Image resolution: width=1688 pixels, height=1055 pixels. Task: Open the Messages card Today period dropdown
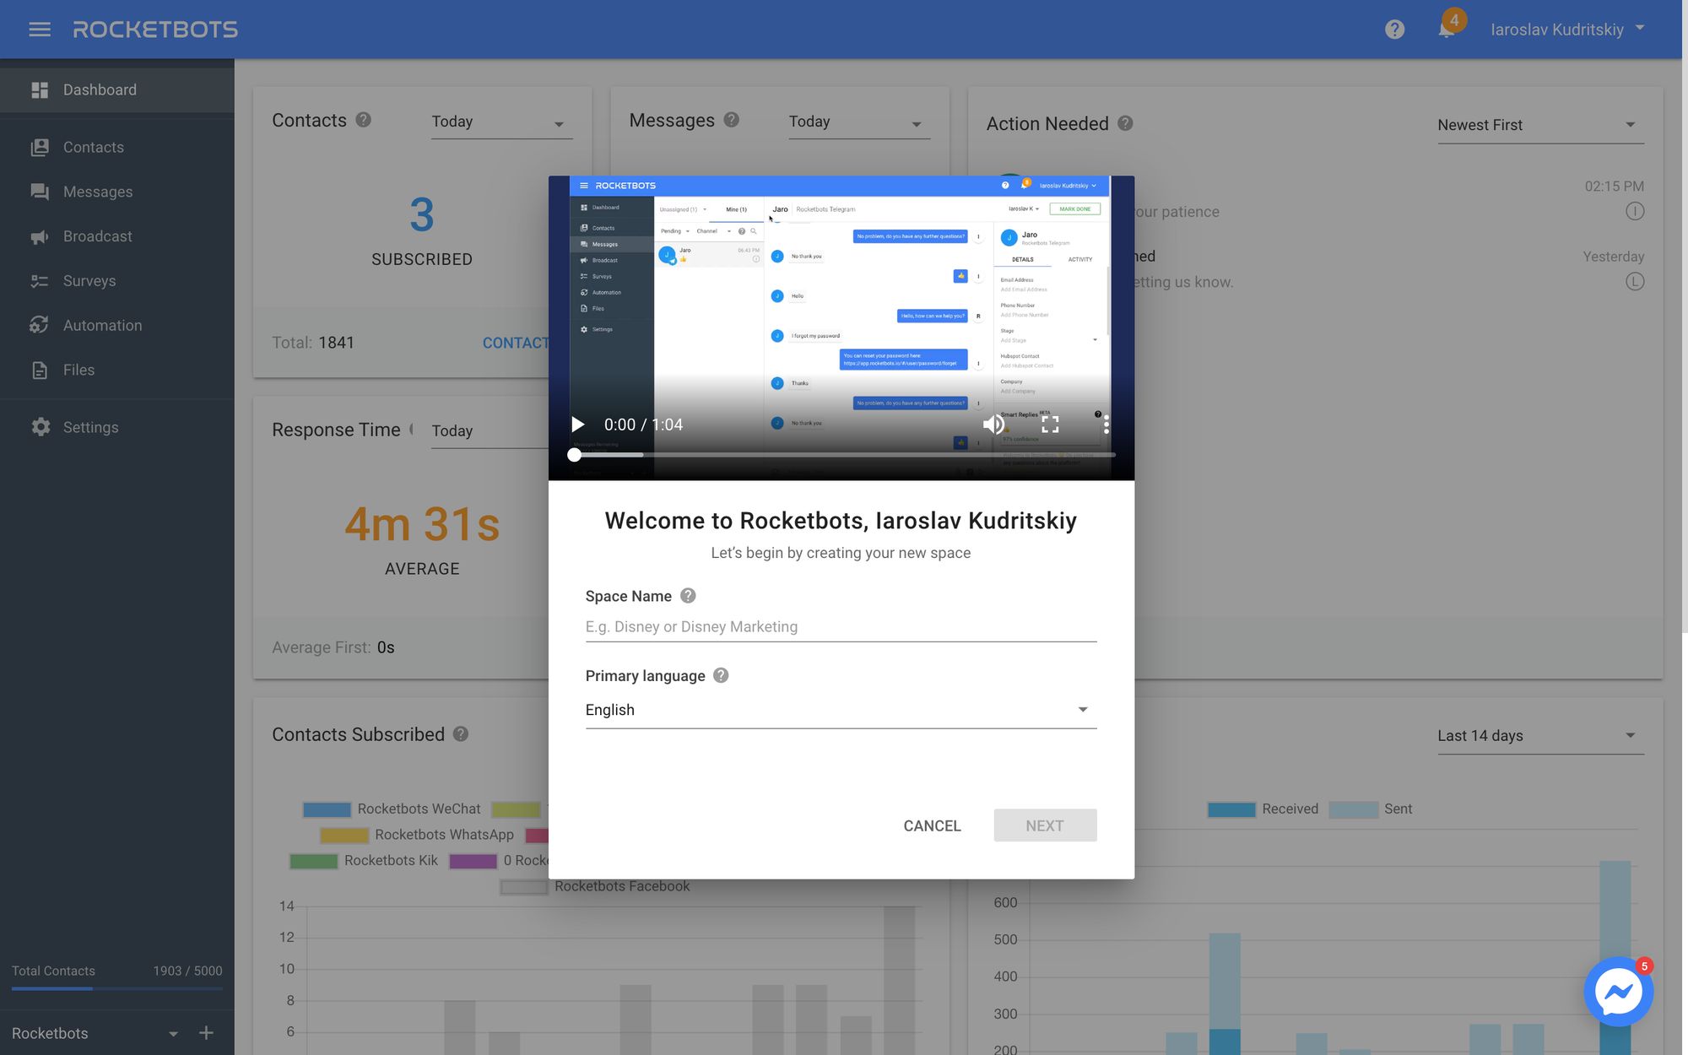click(x=858, y=122)
